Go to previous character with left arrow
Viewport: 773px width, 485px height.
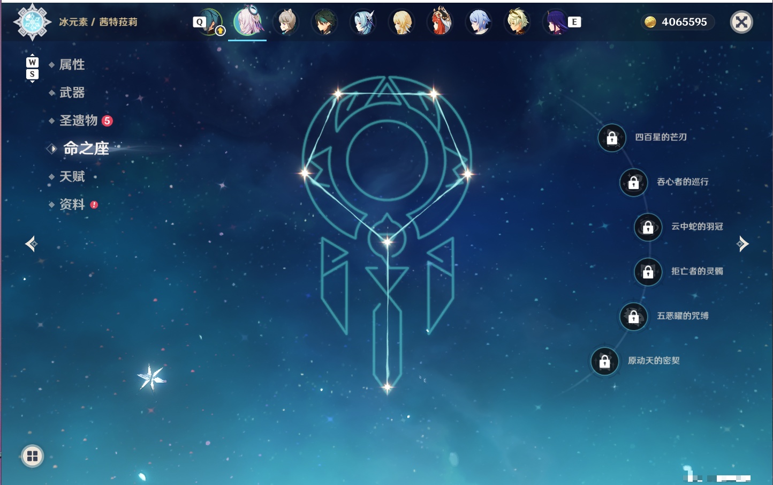pos(31,244)
